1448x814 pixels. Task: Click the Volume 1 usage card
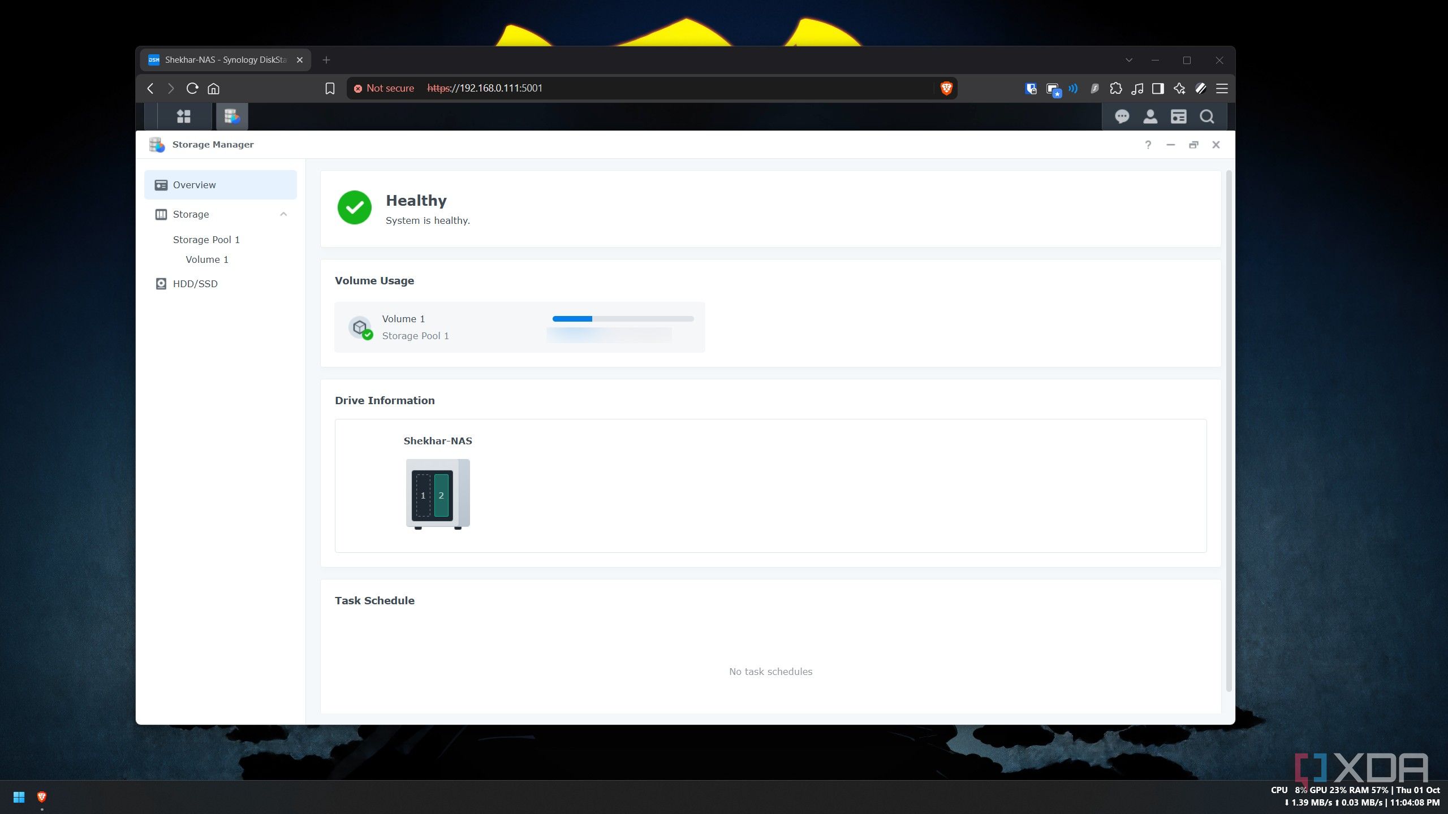tap(519, 327)
